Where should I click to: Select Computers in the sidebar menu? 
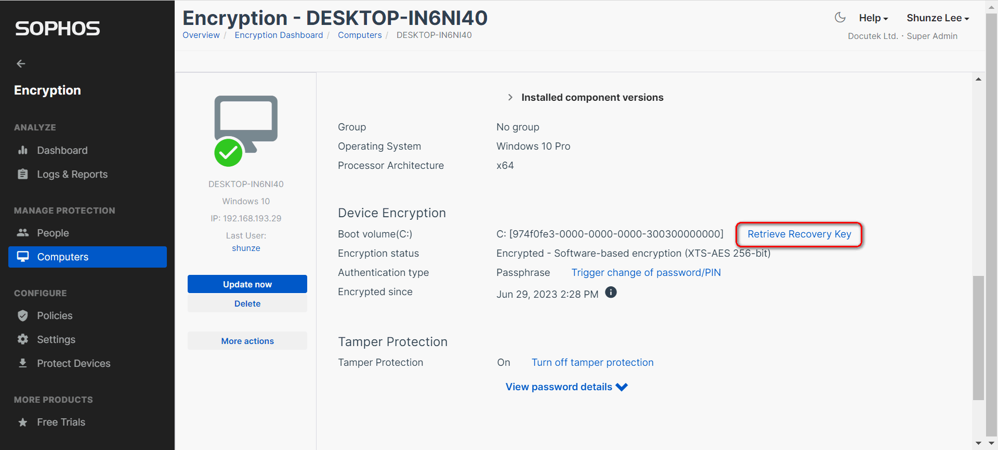[87, 257]
